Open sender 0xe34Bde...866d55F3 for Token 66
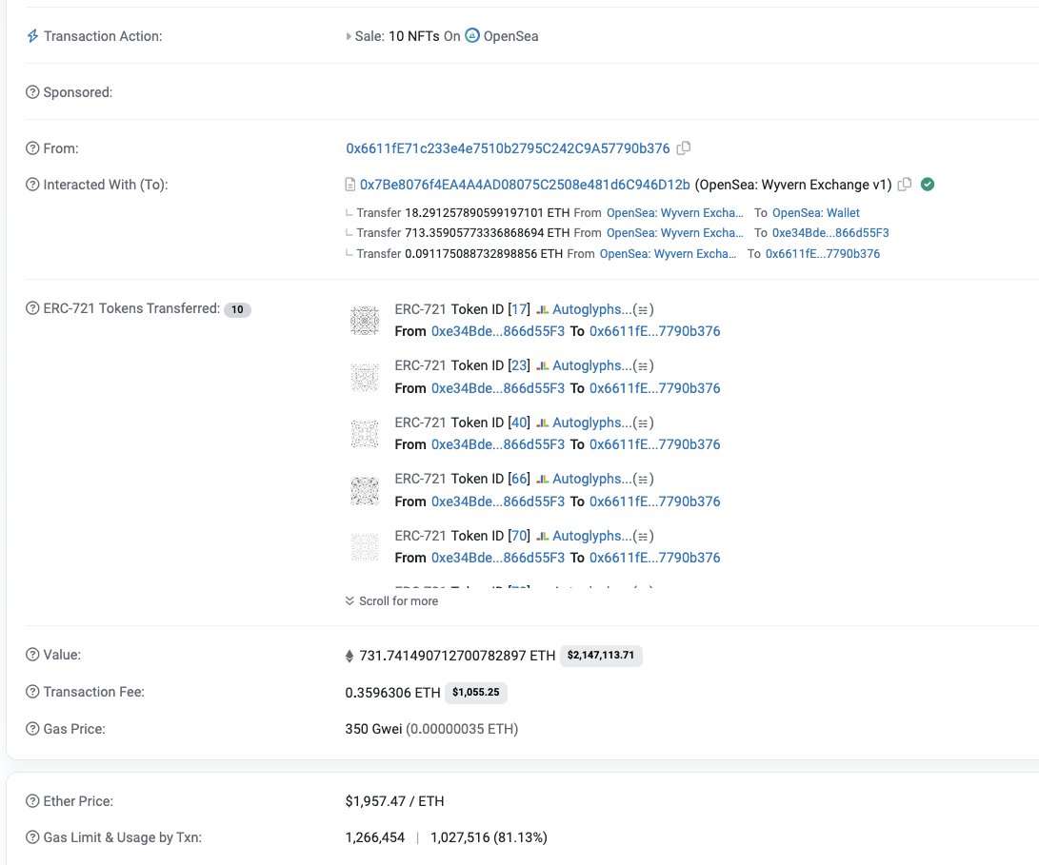 498,501
